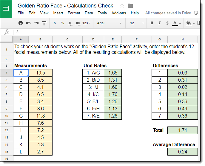The width and height of the screenshot is (205, 166).
Task: Format as currency dollar sign
Action: 55,23
